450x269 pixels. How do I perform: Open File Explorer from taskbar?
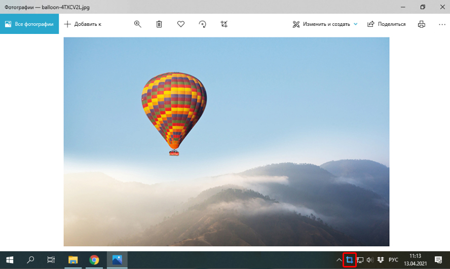click(x=73, y=260)
